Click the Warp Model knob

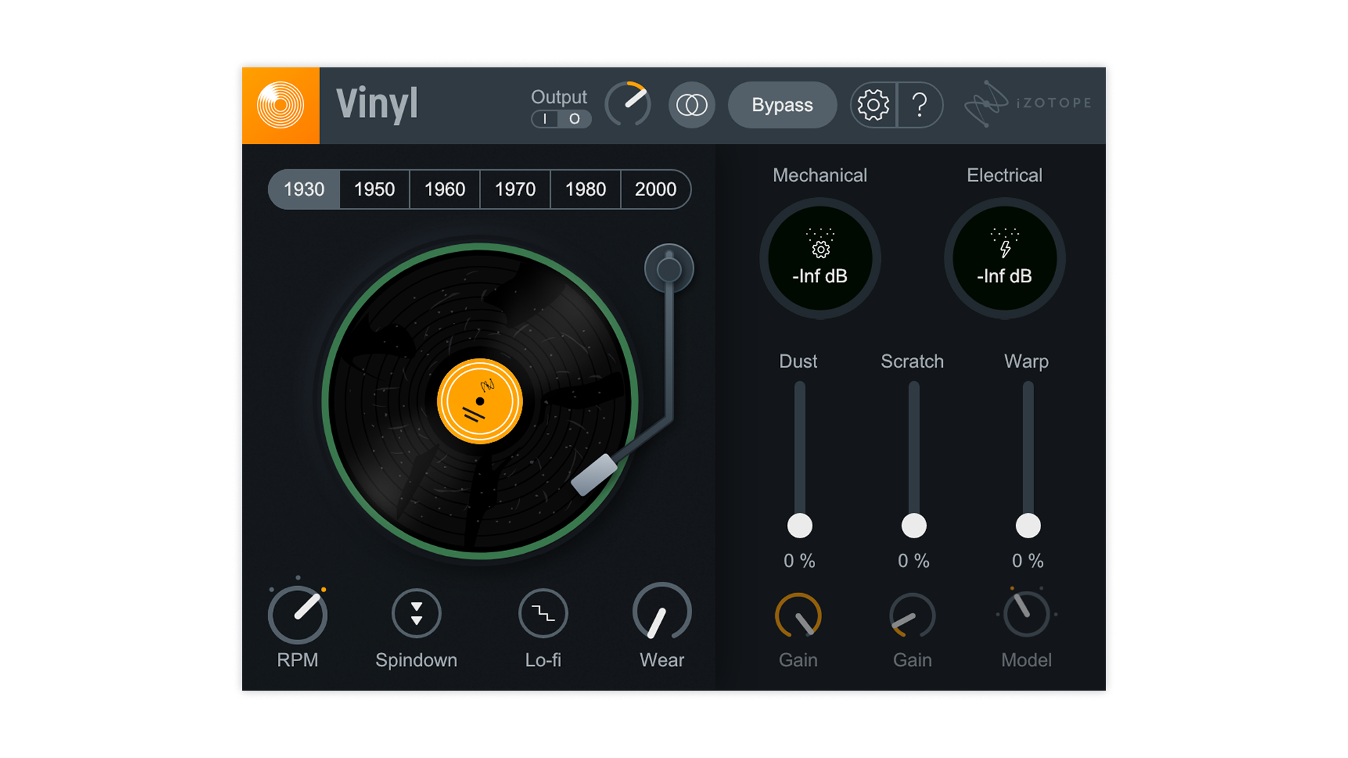[1026, 614]
